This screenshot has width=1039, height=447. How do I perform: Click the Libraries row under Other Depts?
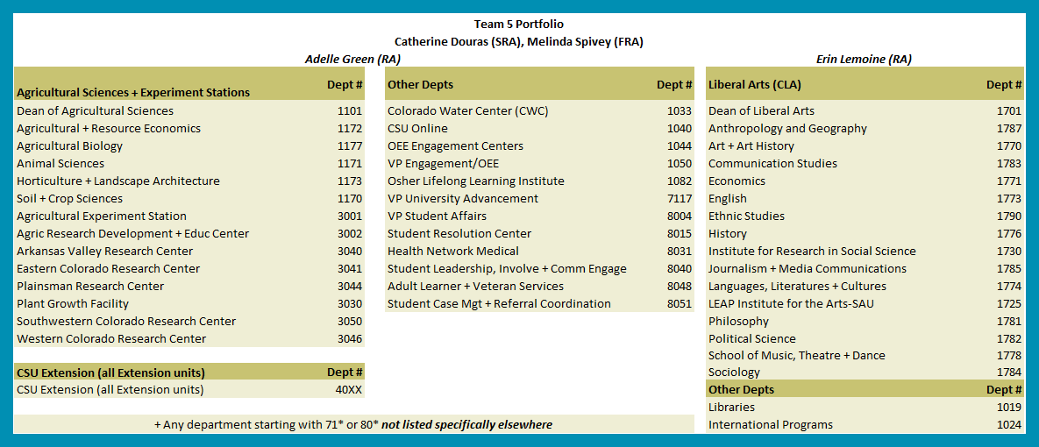(731, 408)
